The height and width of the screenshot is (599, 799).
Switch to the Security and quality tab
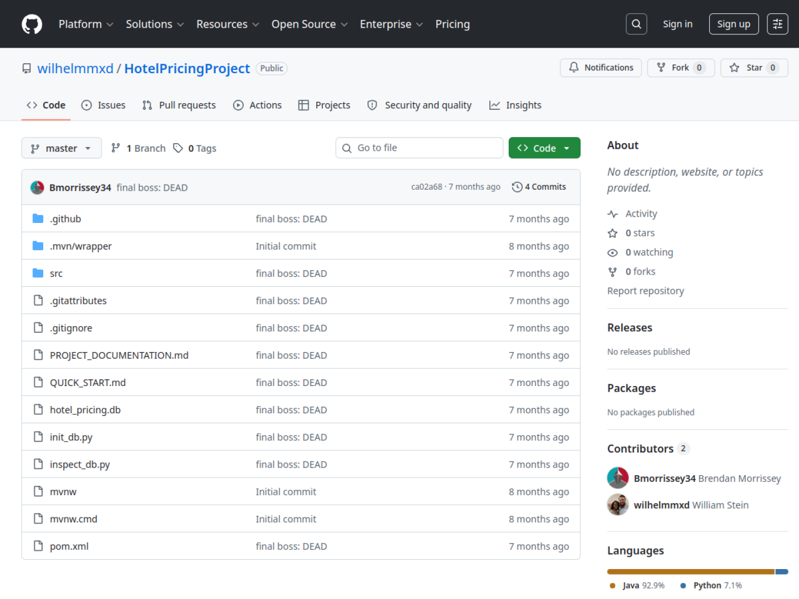coord(419,105)
